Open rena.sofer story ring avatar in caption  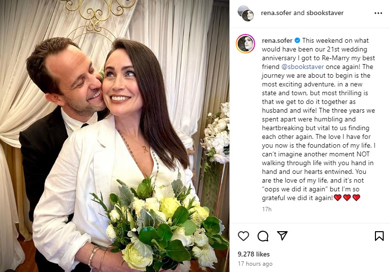[x=245, y=44]
